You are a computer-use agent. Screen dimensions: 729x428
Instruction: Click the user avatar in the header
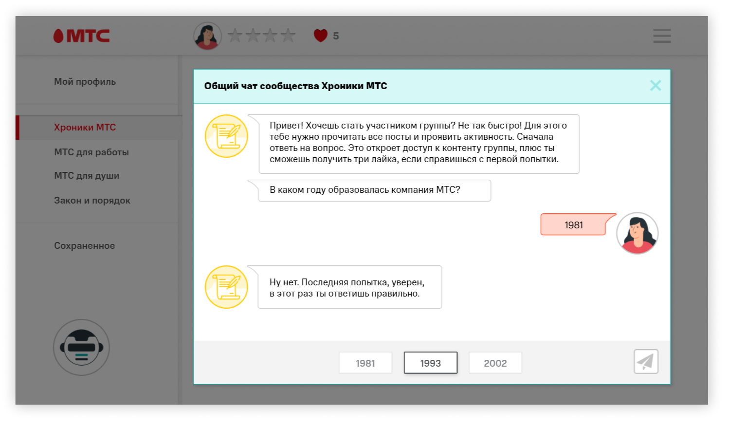207,36
